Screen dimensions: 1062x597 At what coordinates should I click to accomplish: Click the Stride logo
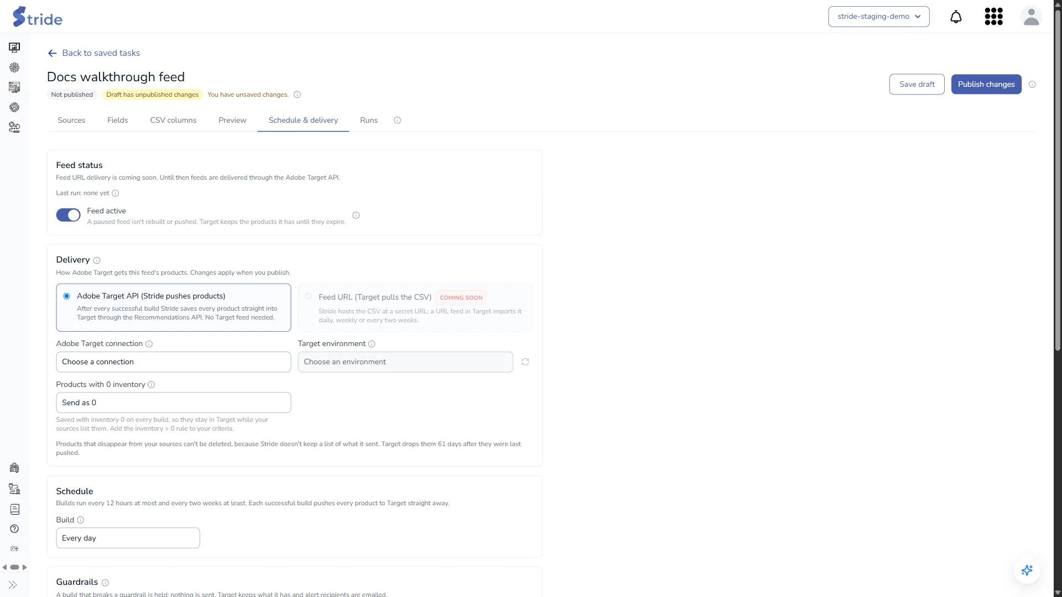click(x=37, y=17)
